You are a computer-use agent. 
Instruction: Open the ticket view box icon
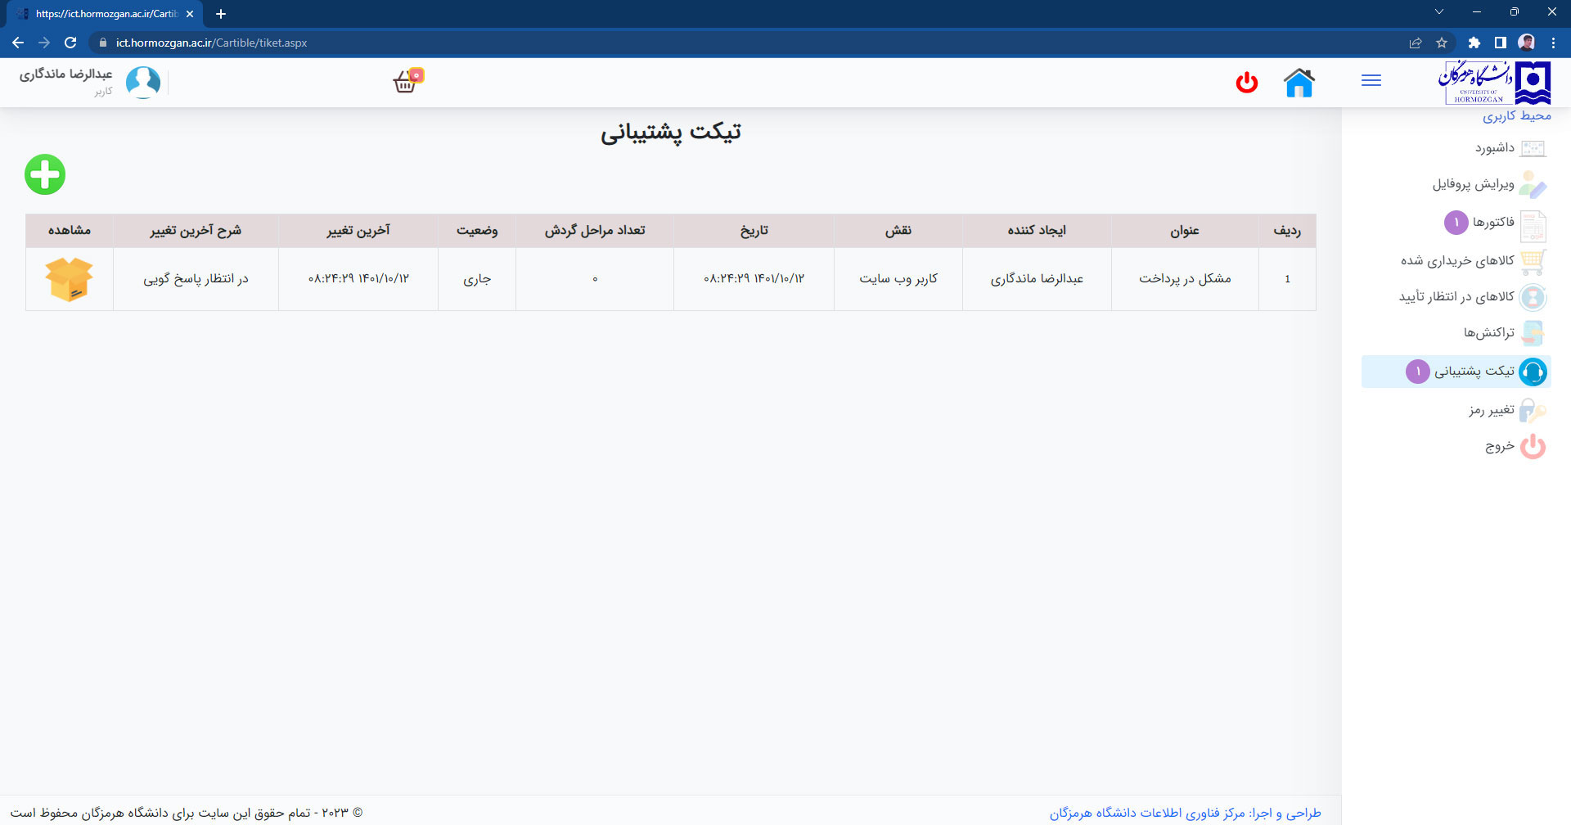pyautogui.click(x=70, y=279)
